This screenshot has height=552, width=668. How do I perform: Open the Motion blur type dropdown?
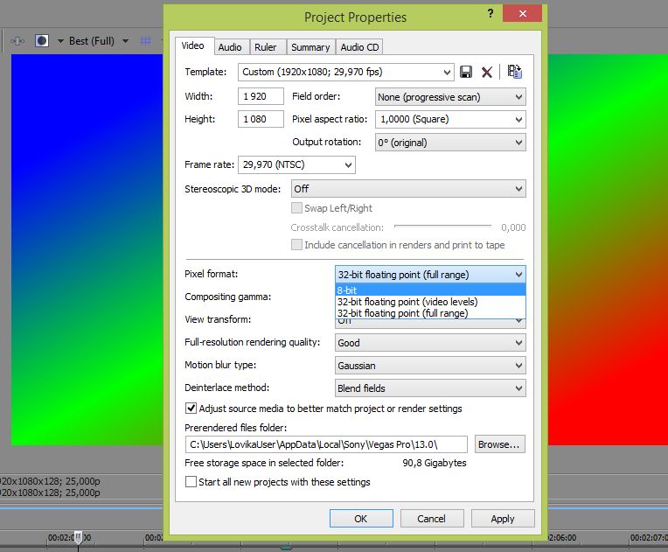(x=430, y=366)
